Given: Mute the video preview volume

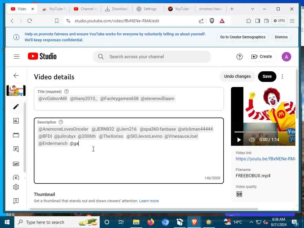Looking at the screenshot, I should (251, 140).
